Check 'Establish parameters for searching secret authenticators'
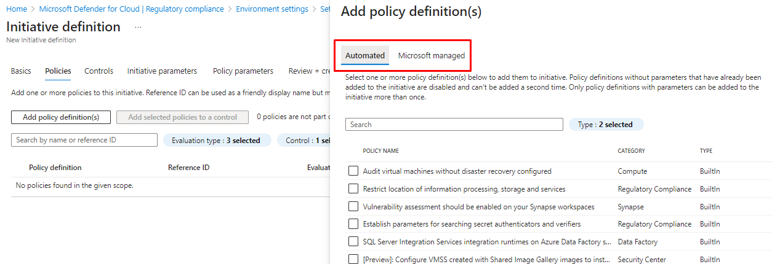The height and width of the screenshot is (264, 772). pos(353,224)
